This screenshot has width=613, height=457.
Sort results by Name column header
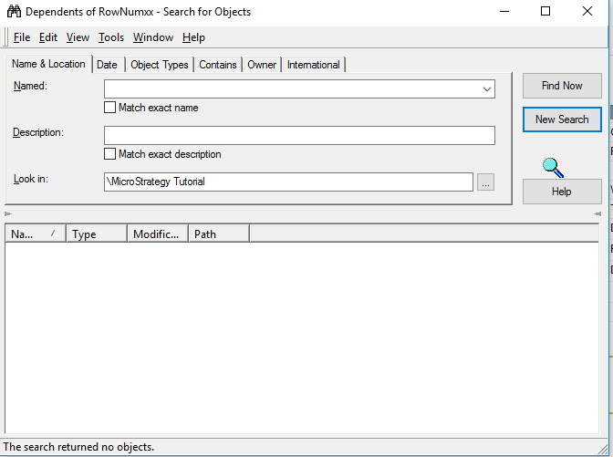(36, 234)
